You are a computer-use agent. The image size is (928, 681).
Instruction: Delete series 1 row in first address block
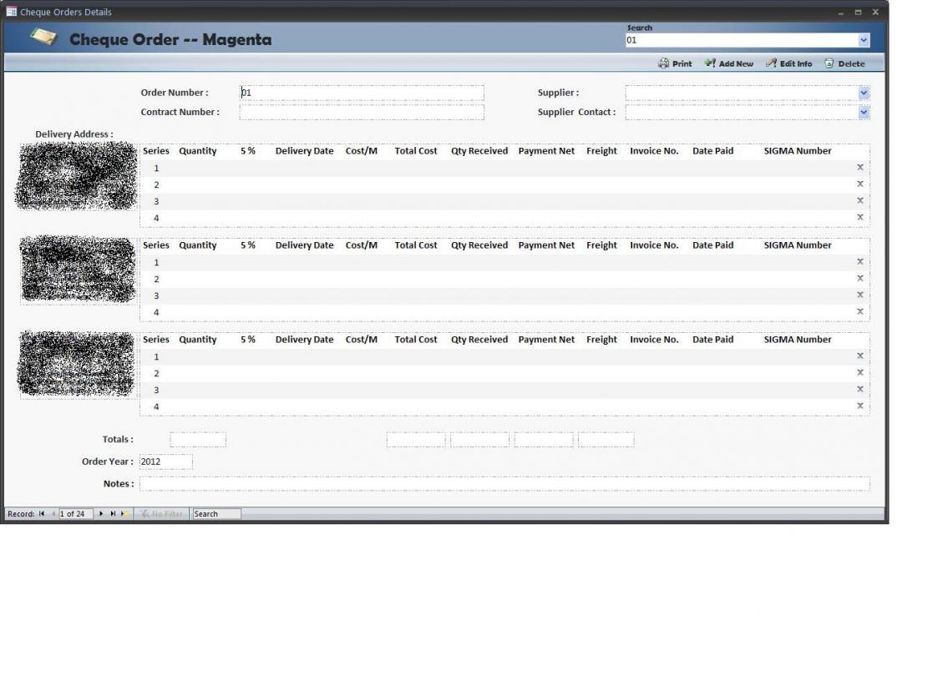860,167
